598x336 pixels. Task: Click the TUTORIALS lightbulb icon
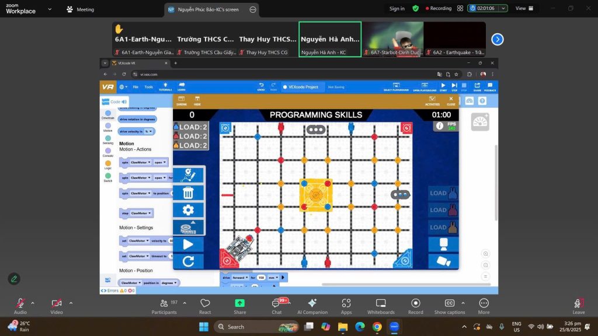(165, 86)
